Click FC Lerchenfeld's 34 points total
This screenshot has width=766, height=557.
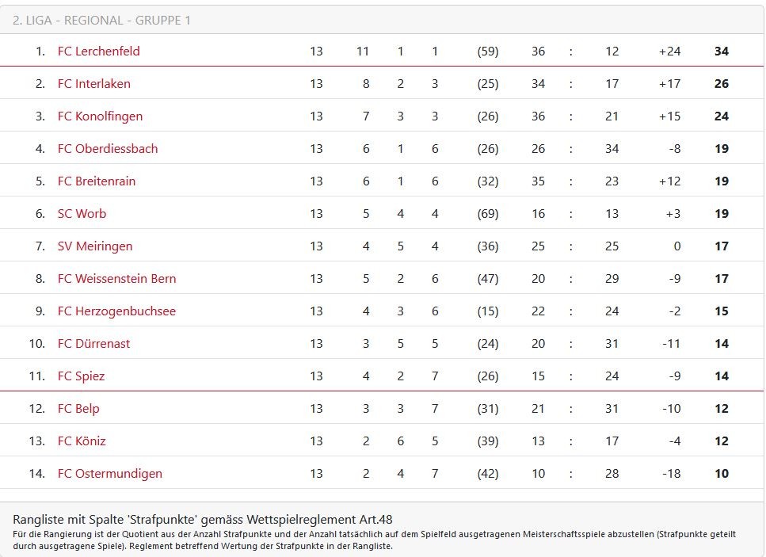click(x=721, y=51)
